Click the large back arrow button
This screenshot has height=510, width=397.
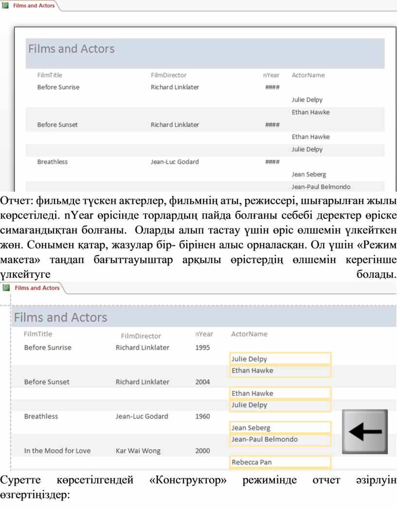(364, 431)
